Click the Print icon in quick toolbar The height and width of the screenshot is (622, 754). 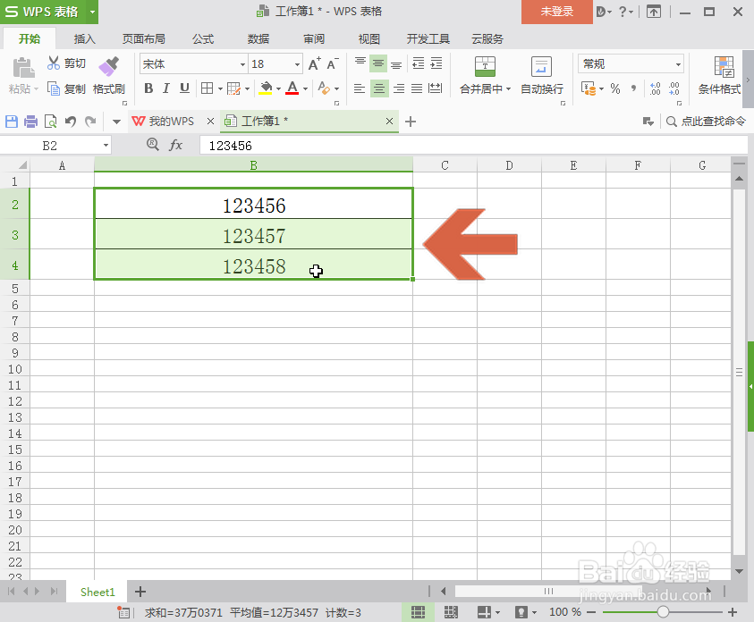(x=30, y=122)
